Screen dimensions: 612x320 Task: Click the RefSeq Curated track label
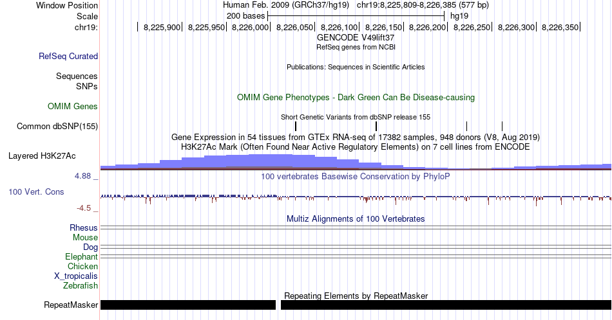tap(68, 56)
